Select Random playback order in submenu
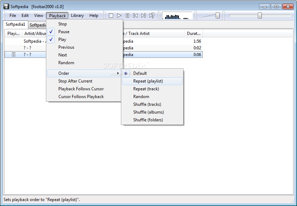 click(x=152, y=97)
